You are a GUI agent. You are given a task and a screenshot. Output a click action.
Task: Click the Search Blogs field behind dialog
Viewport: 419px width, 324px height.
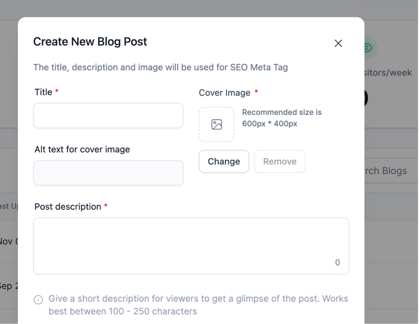pyautogui.click(x=391, y=171)
